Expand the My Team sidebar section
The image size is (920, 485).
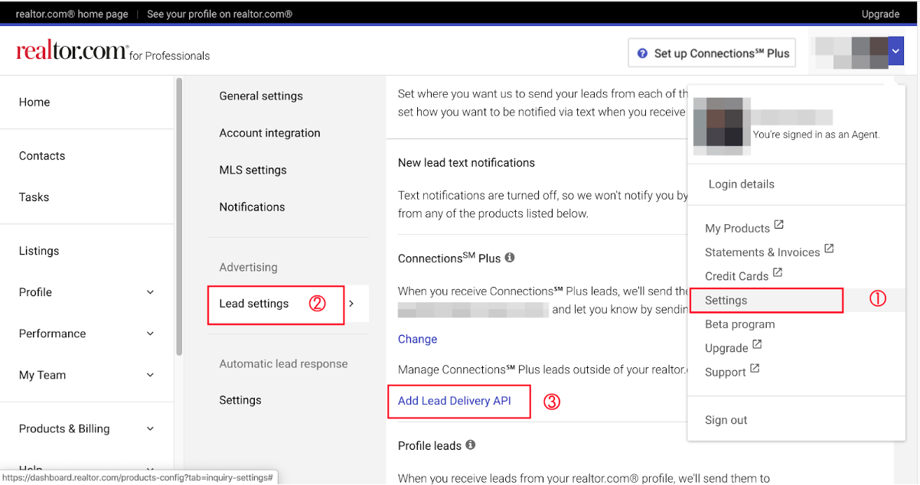click(x=150, y=375)
